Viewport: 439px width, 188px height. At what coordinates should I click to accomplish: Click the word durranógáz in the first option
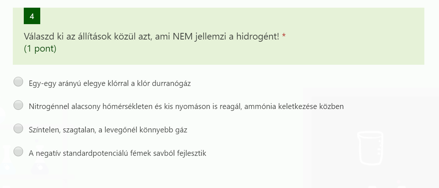coord(172,83)
